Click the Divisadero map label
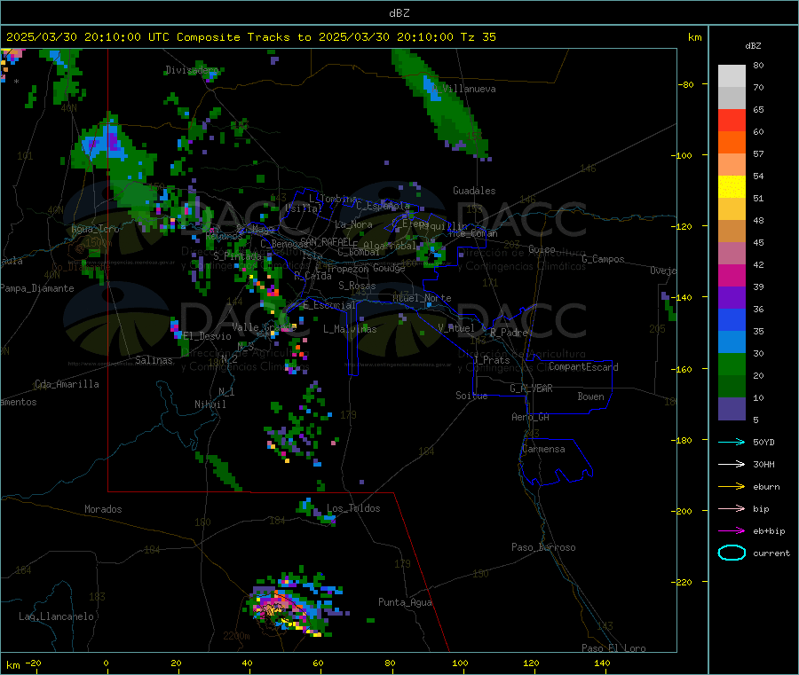Viewport: 799px width, 675px height. 192,70
